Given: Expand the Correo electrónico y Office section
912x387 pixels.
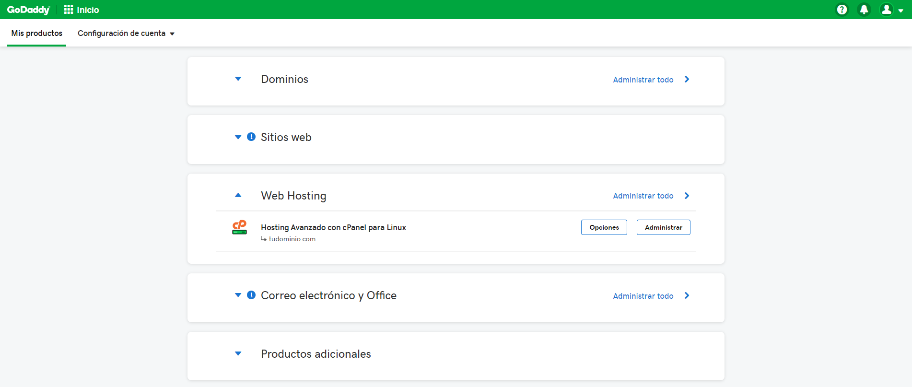Looking at the screenshot, I should coord(238,295).
